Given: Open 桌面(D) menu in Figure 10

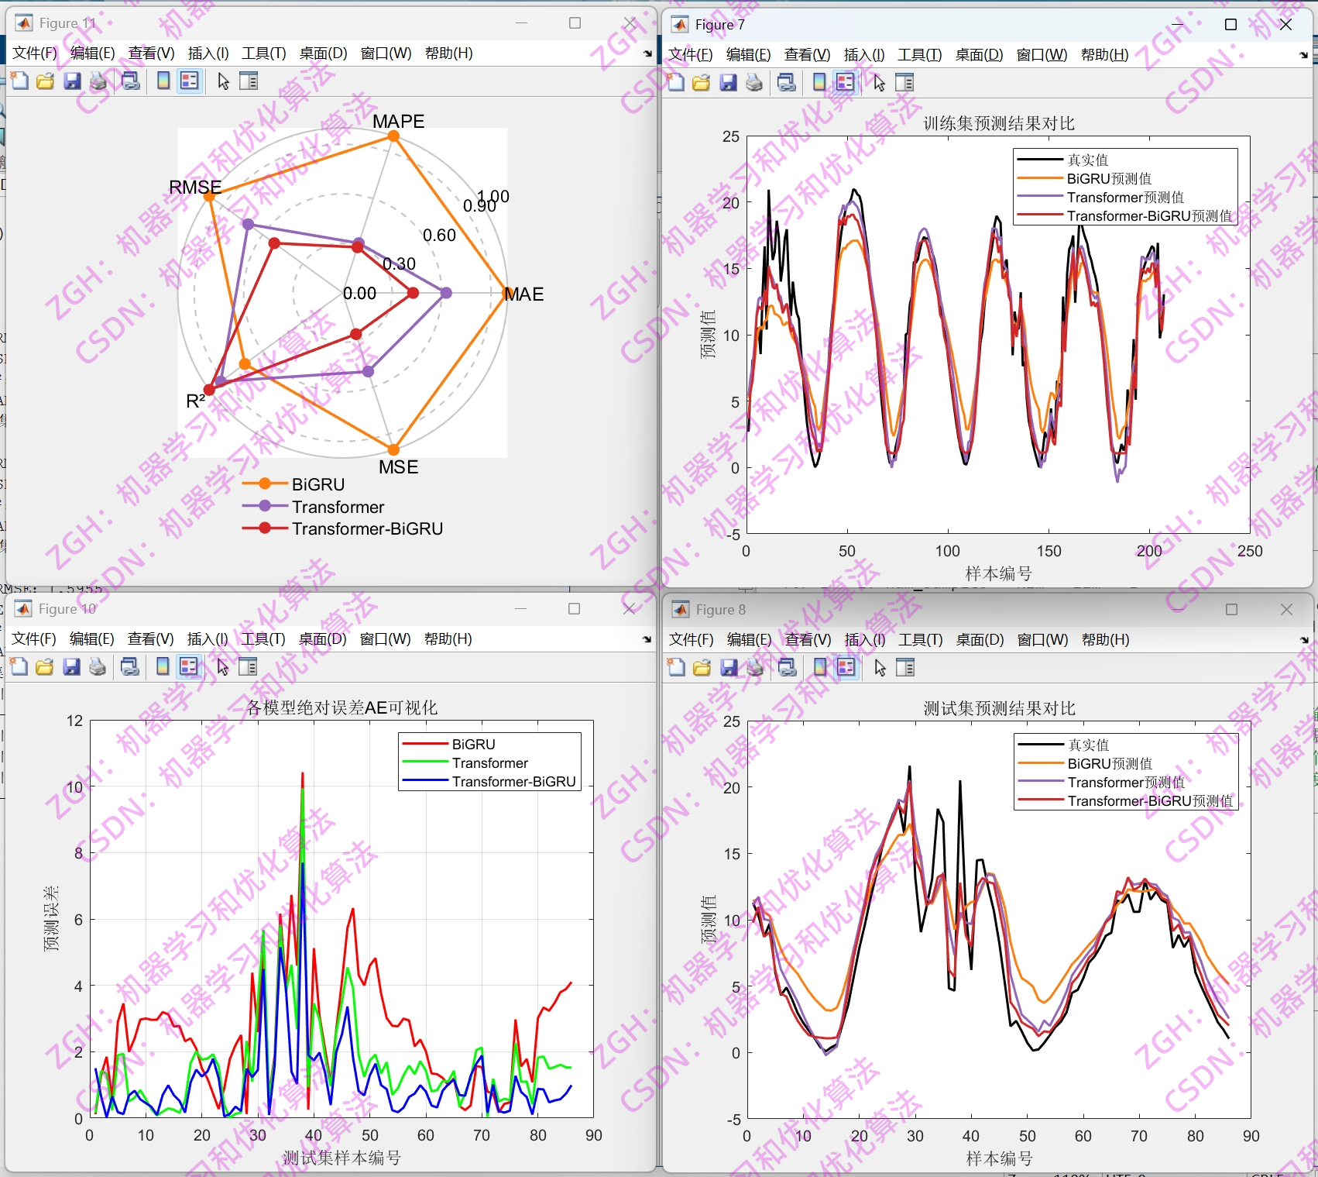Looking at the screenshot, I should pyautogui.click(x=323, y=639).
